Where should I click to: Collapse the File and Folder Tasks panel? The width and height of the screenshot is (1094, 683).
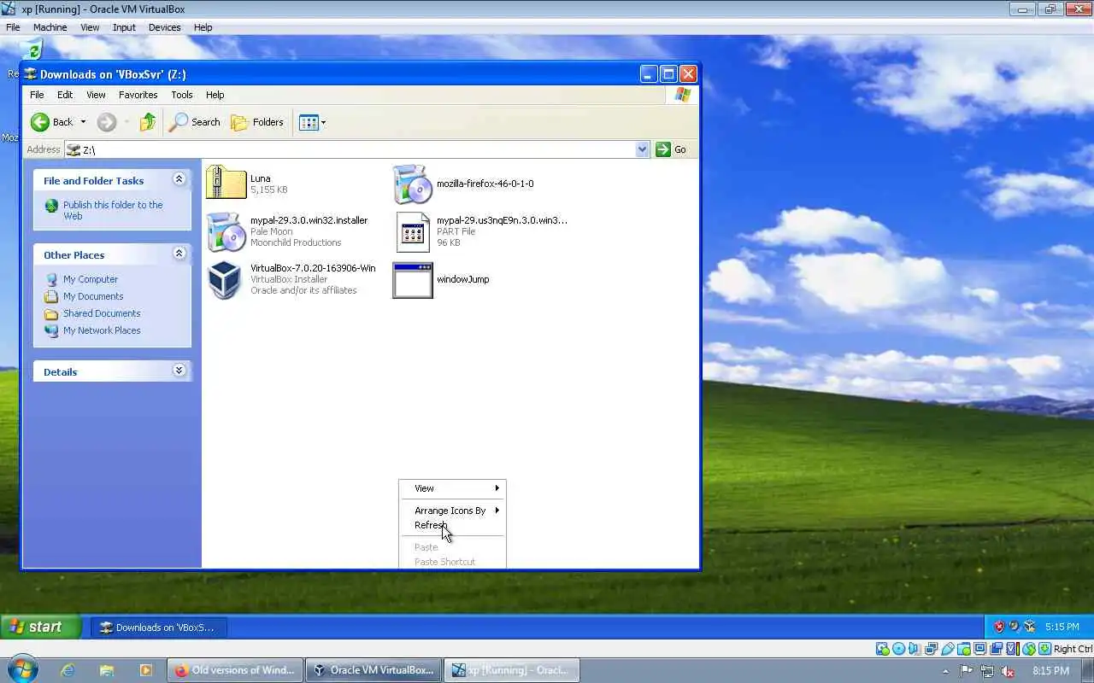point(179,179)
